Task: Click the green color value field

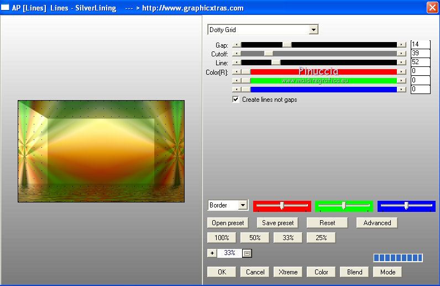Action: coord(420,80)
